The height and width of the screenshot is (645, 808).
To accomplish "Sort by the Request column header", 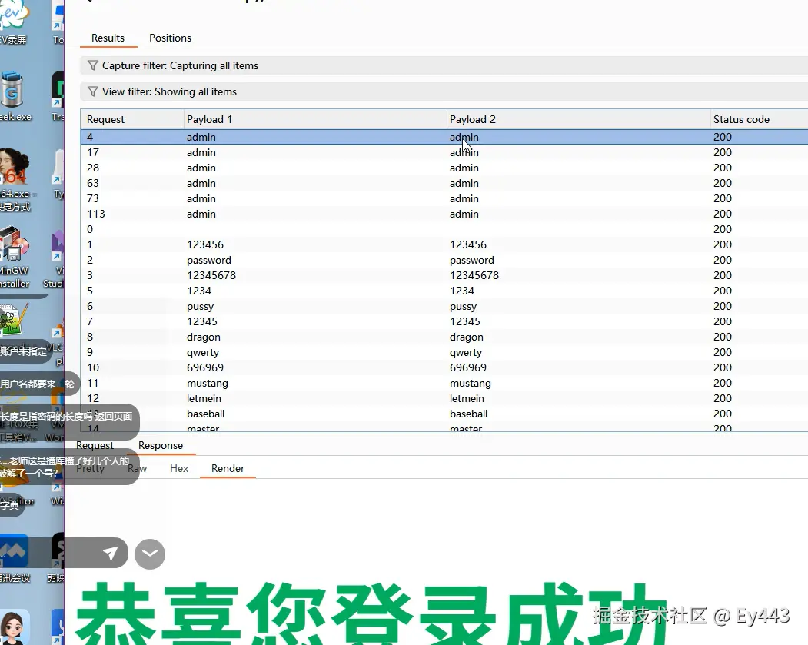I will coord(132,119).
